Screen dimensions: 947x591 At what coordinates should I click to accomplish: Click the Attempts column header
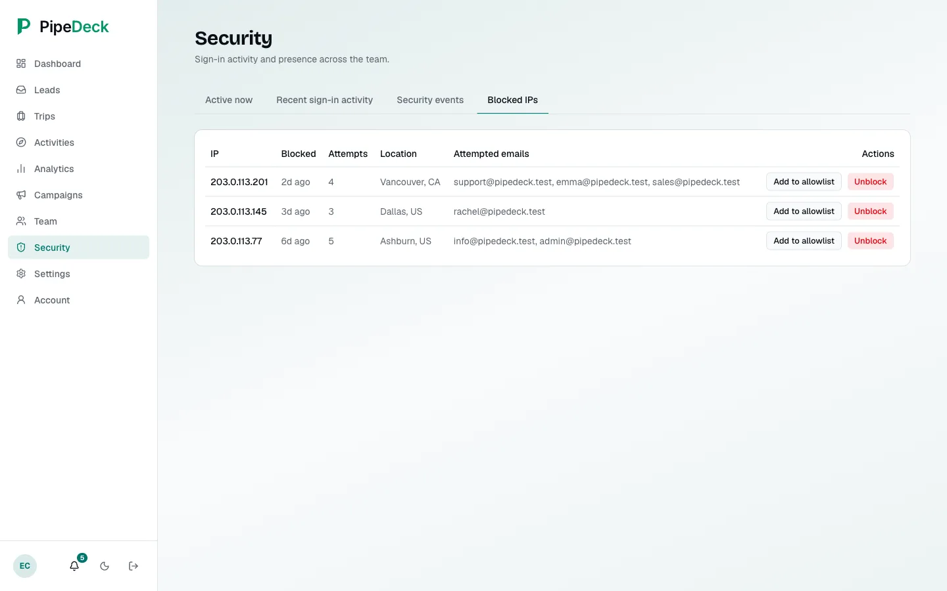(x=348, y=154)
